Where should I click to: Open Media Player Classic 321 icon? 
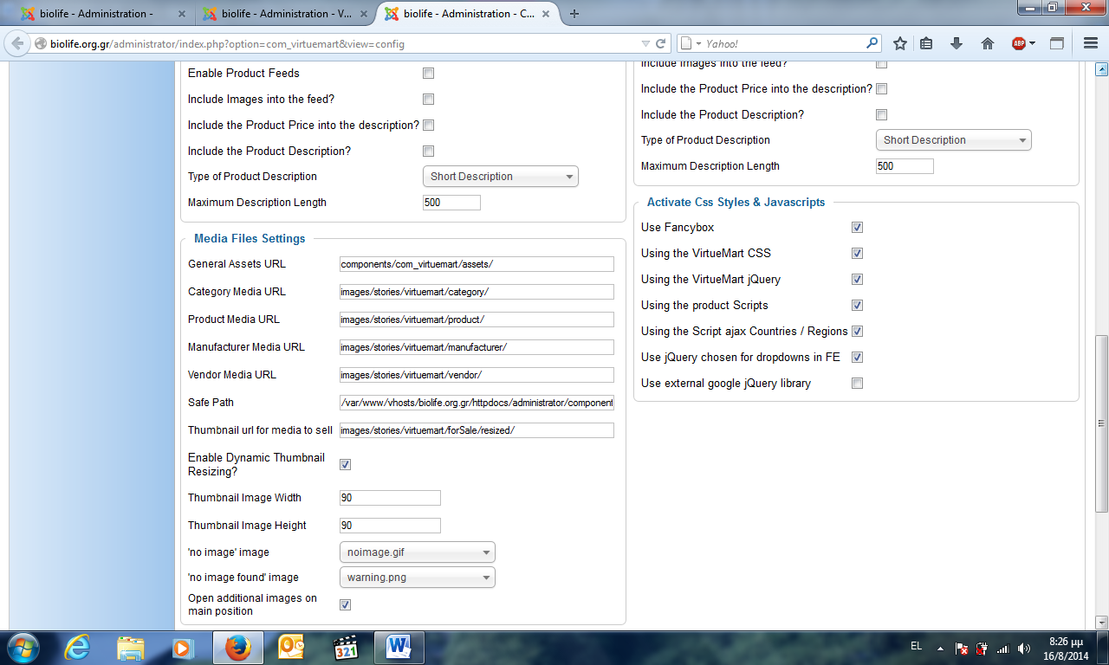click(x=346, y=648)
